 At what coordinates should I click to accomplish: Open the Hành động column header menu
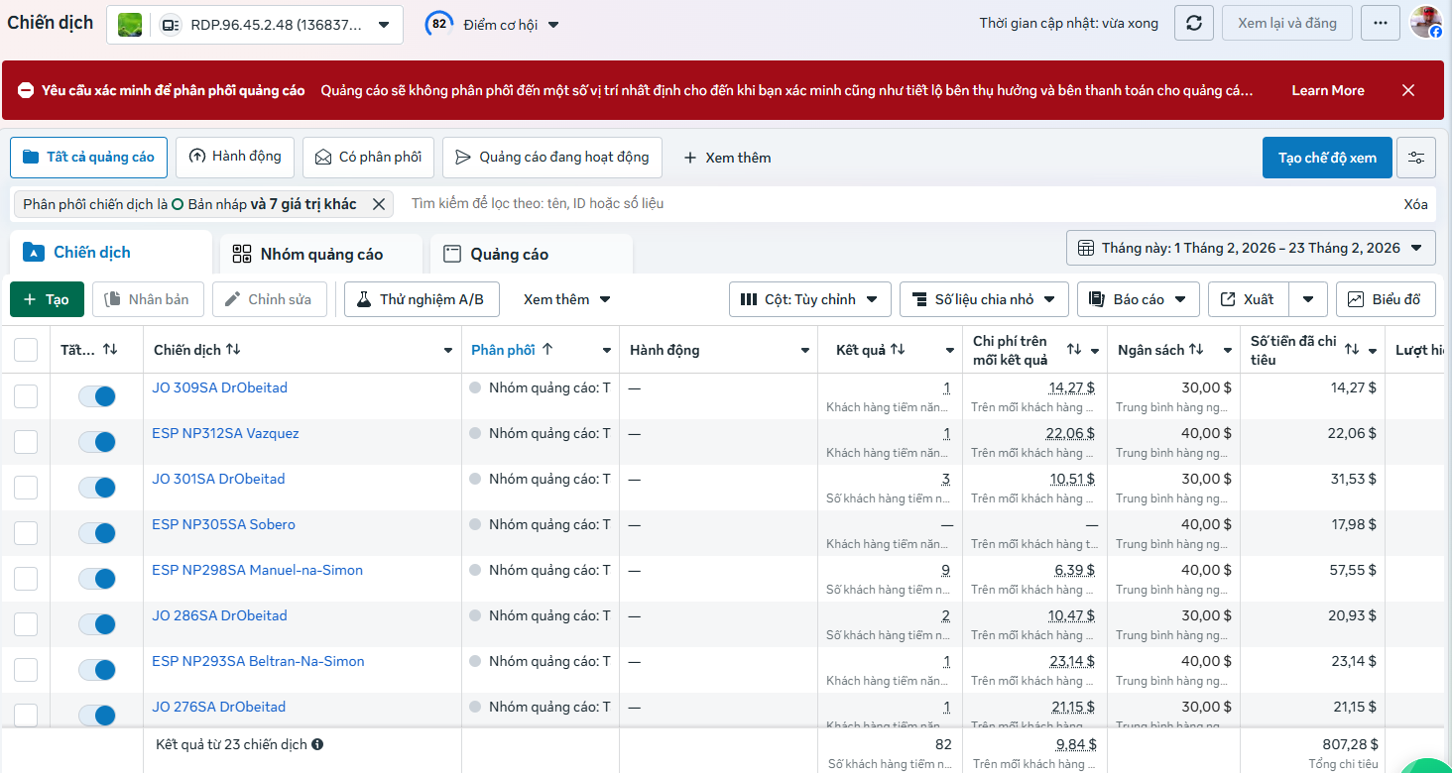click(805, 351)
